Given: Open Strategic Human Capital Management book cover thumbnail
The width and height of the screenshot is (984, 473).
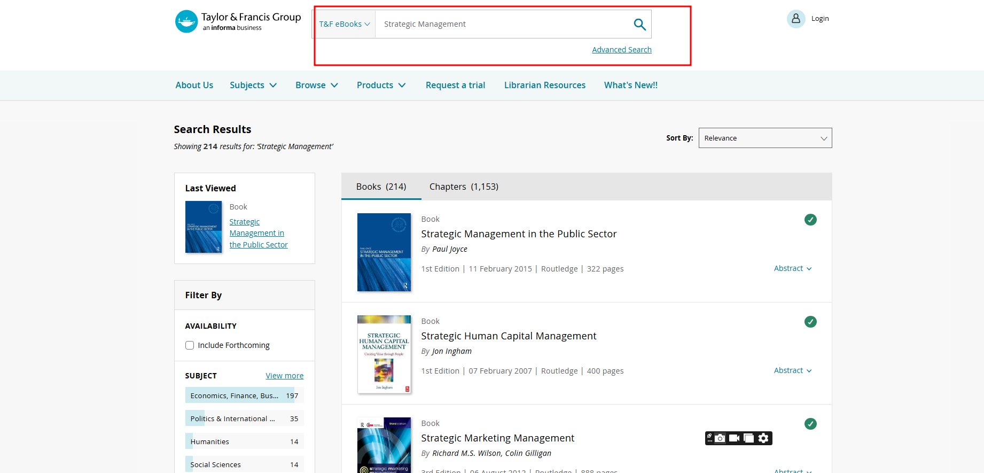Looking at the screenshot, I should click(x=384, y=354).
